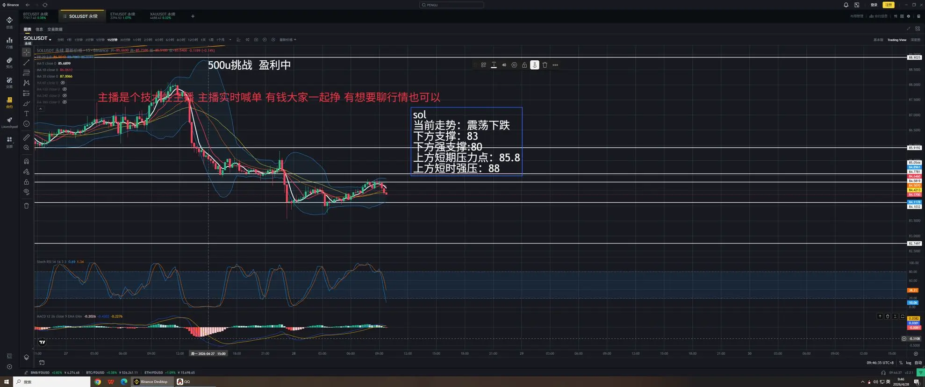
Task: Show the hidden MA 120 indicator
Action: 65,89
